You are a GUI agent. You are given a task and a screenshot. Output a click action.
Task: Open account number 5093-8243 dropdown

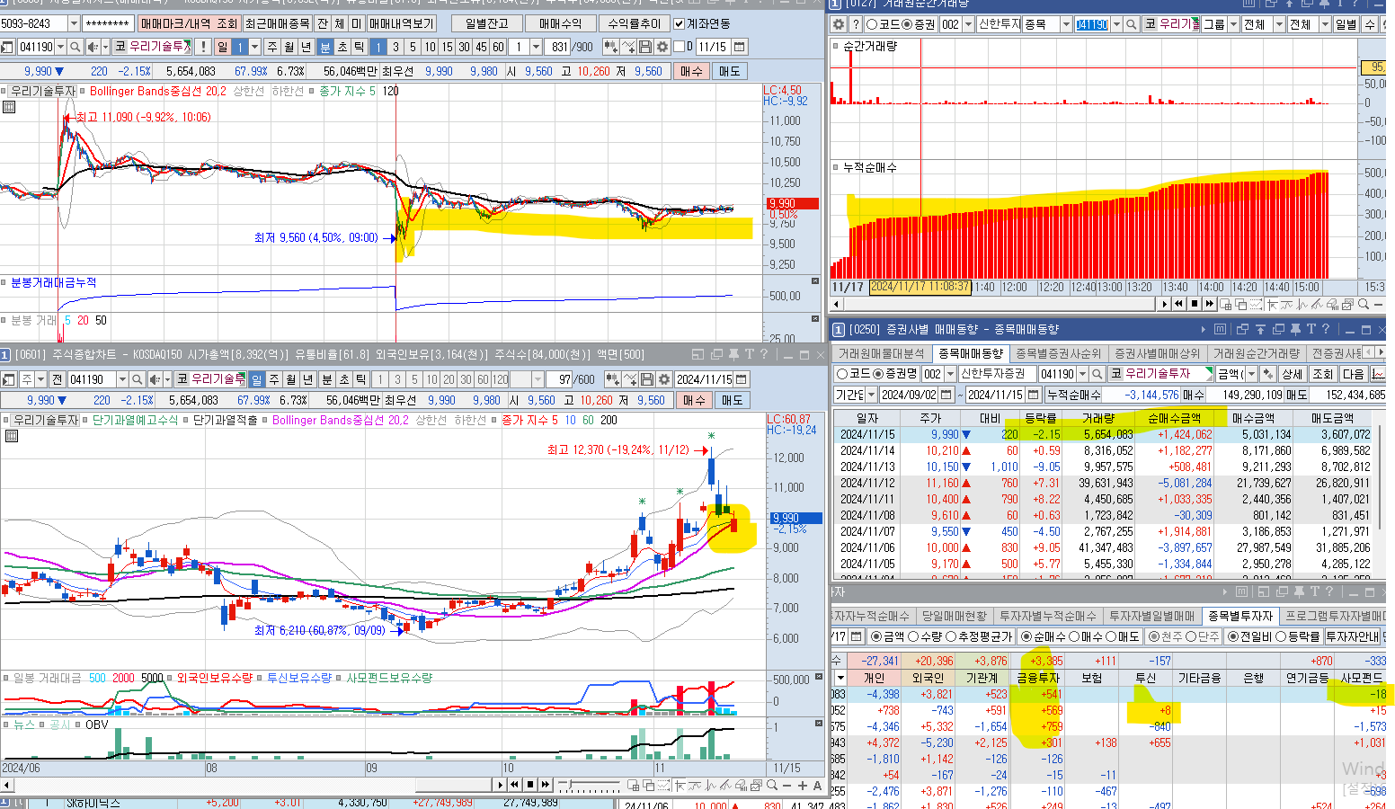[x=74, y=23]
